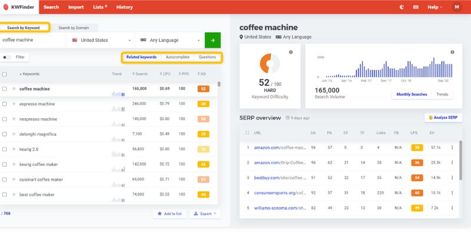Click the KWFinder logo
The image size is (471, 232).
pyautogui.click(x=19, y=7)
